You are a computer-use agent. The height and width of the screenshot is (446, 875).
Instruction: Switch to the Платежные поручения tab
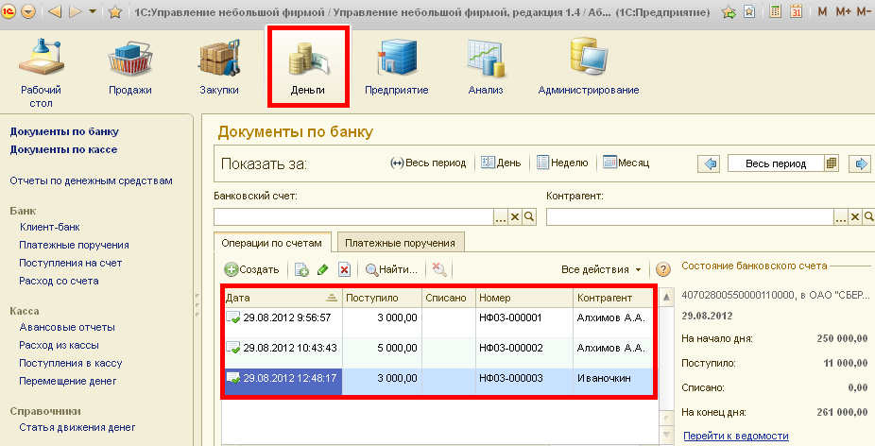tap(400, 243)
